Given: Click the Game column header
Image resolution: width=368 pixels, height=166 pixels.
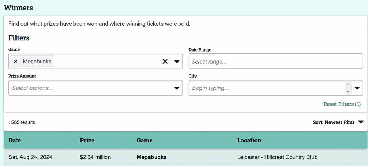Looking at the screenshot, I should coord(144,140).
